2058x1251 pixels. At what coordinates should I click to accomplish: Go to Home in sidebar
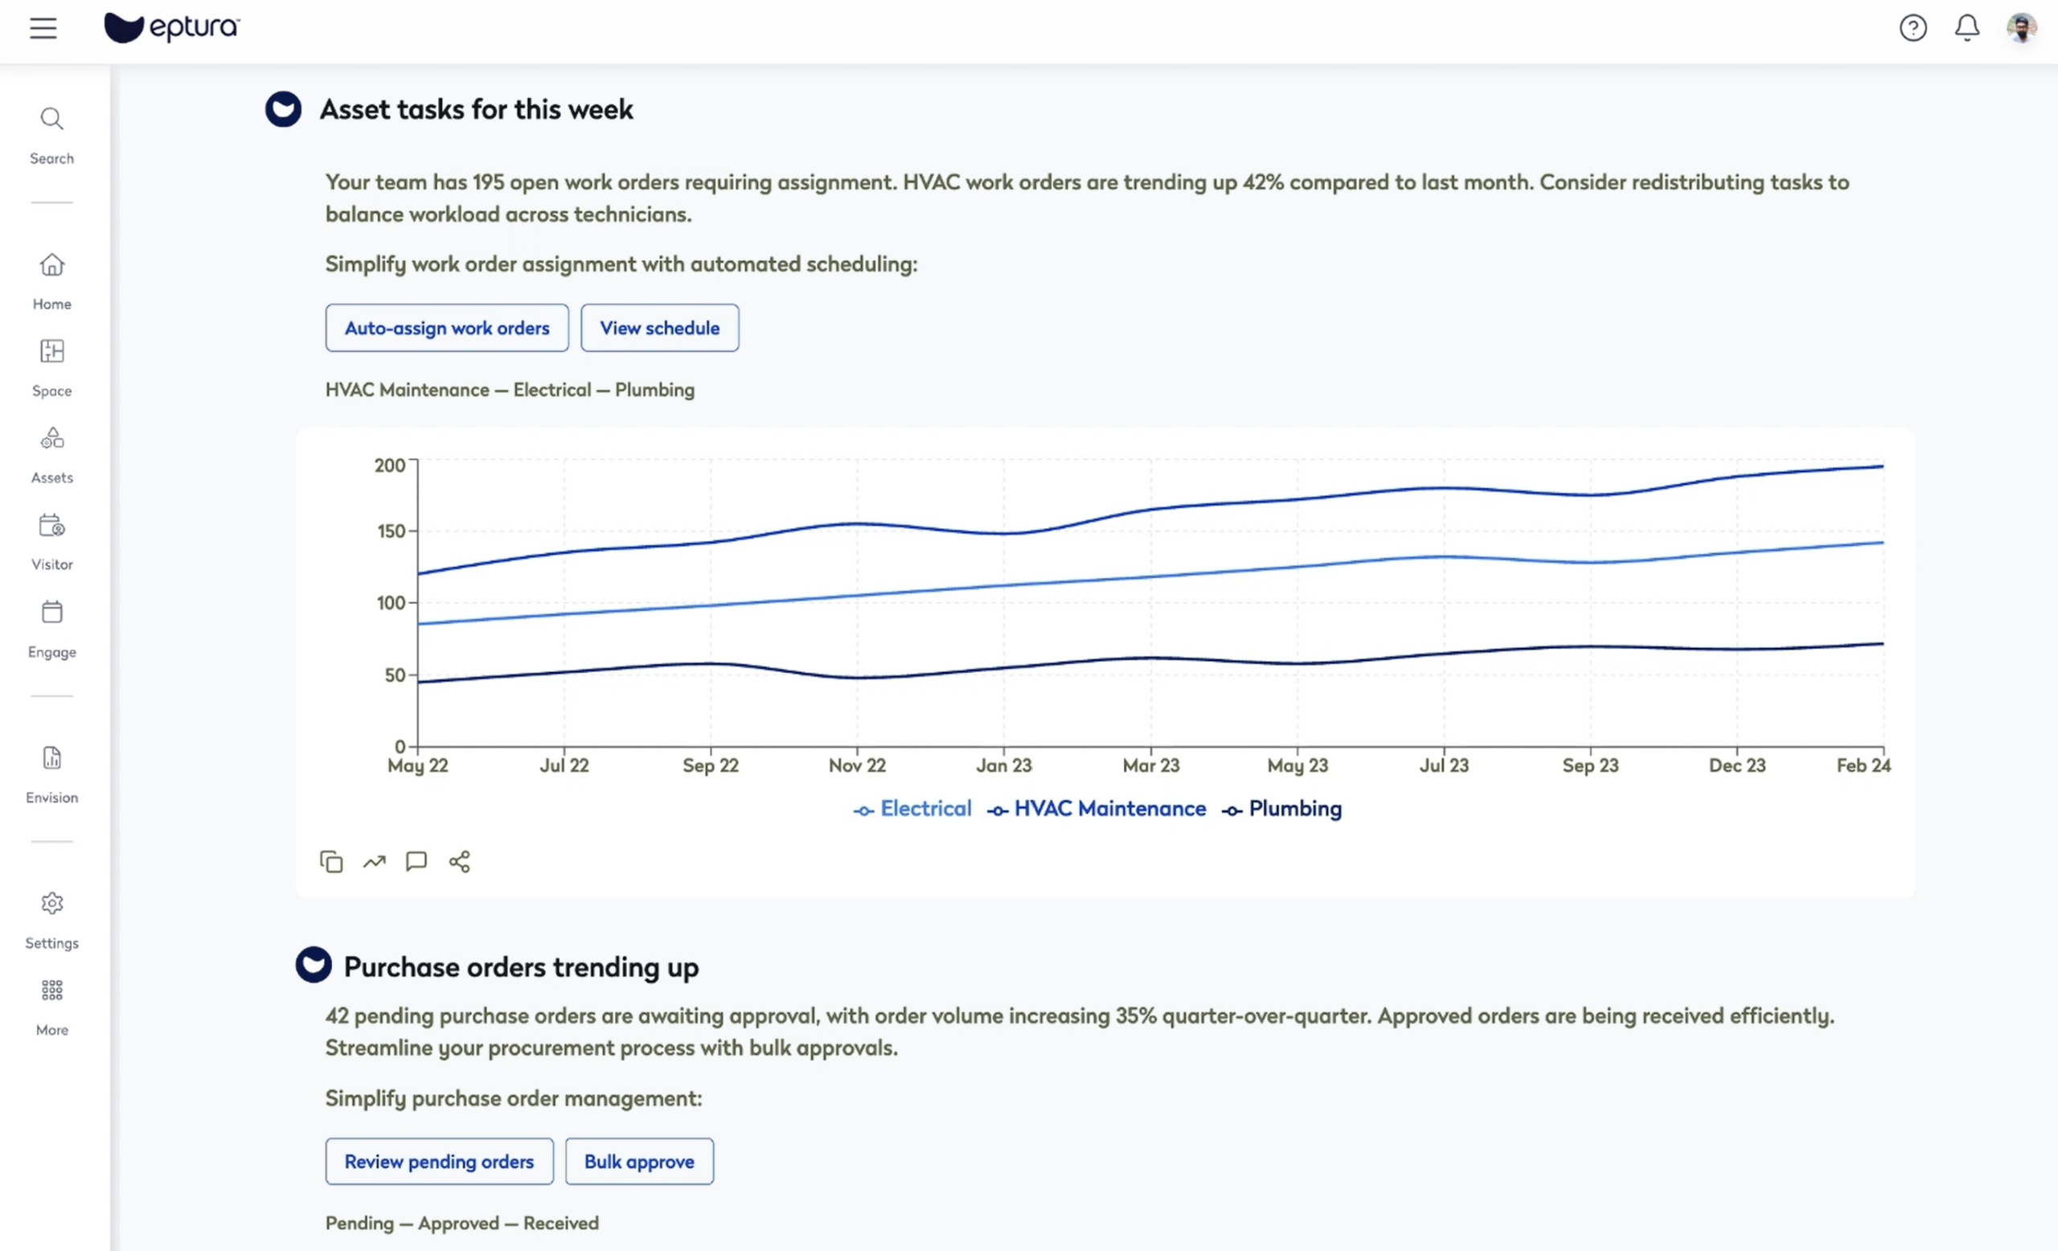pyautogui.click(x=51, y=281)
